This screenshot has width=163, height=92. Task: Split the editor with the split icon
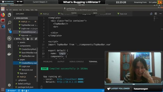coord(156,14)
